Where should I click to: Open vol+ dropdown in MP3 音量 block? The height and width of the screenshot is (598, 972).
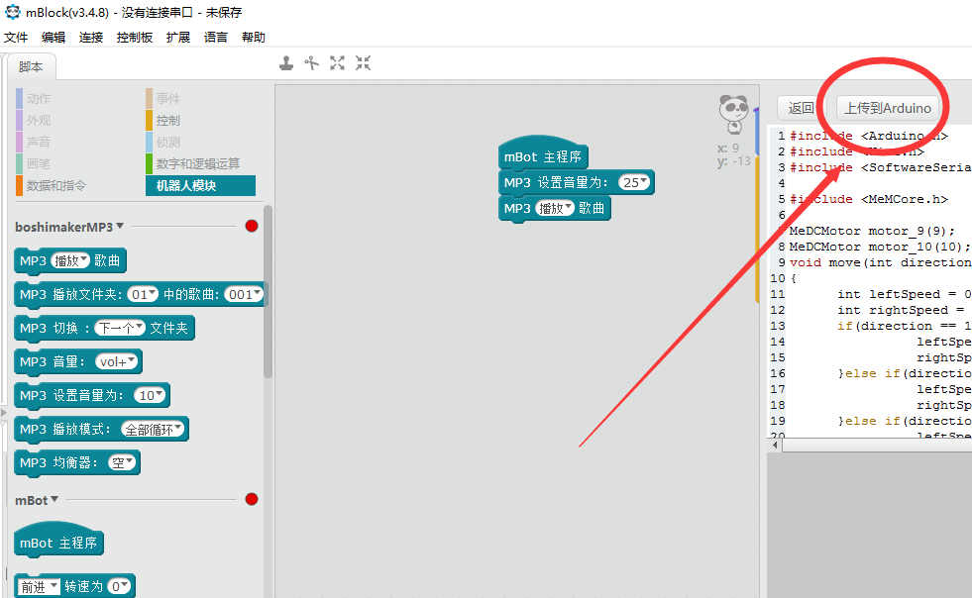(x=117, y=362)
